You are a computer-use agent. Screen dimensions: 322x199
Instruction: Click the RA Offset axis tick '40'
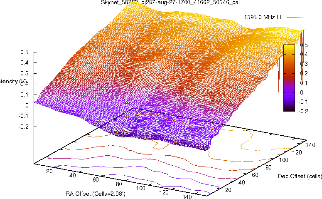(x=72, y=175)
